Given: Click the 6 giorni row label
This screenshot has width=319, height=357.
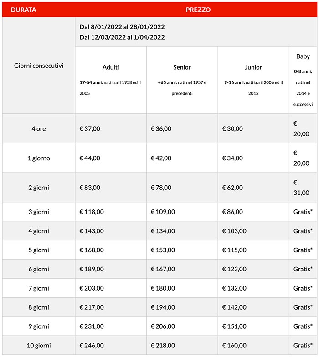Looking at the screenshot, I should (39, 270).
